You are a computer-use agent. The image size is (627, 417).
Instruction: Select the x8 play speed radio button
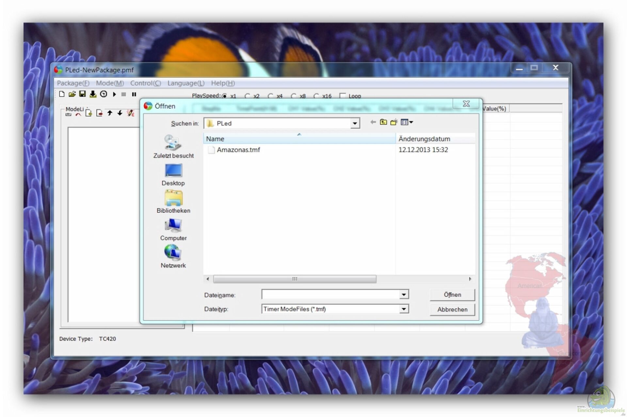coord(294,96)
